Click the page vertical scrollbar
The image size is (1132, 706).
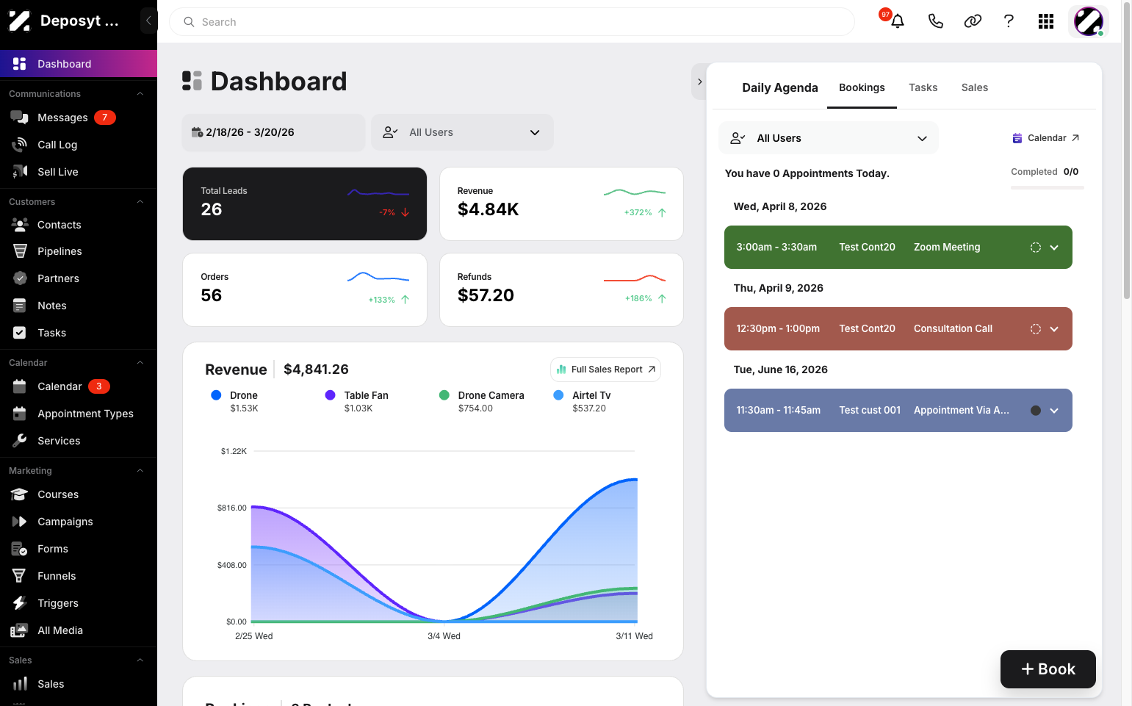(1127, 151)
